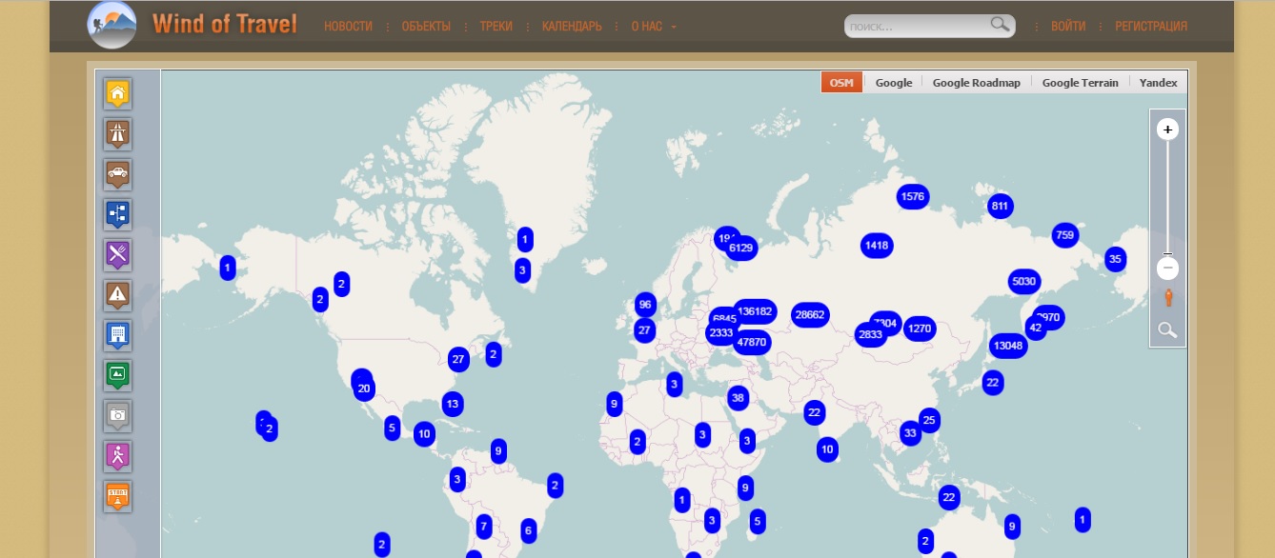Toggle the car routes filter
Viewport: 1275px width, 558px height.
[117, 174]
